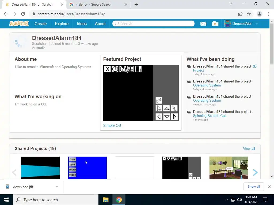The image size is (274, 205).
Task: Open the Create menu item
Action: 41,24
